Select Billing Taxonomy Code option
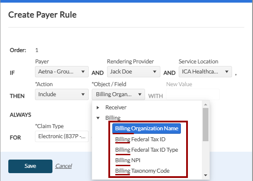The width and height of the screenshot is (253, 181). coord(142,171)
